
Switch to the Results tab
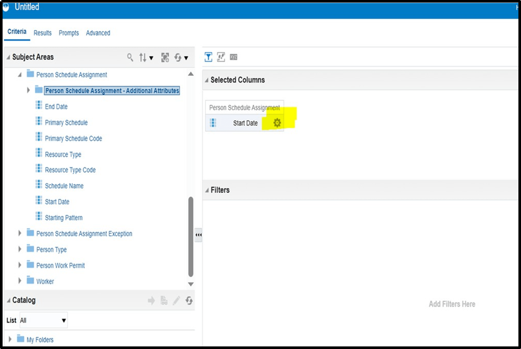click(42, 33)
